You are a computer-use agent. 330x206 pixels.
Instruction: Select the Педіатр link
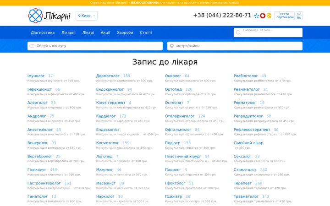pos(173,143)
